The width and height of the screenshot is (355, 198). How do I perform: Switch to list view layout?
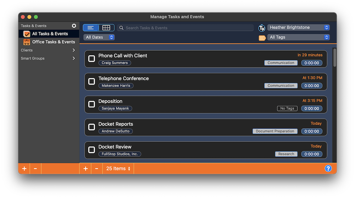point(91,28)
